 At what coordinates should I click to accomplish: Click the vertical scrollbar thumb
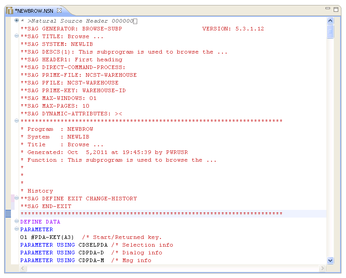tap(330, 32)
